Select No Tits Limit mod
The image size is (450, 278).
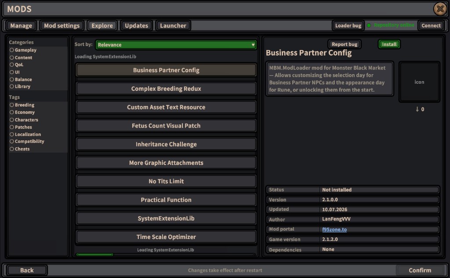(166, 181)
